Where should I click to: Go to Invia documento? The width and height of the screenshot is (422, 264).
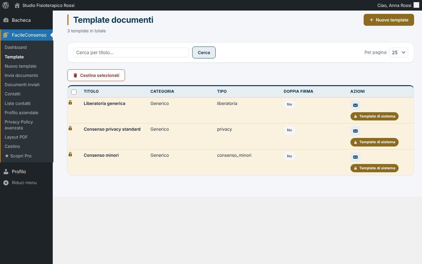(21, 75)
